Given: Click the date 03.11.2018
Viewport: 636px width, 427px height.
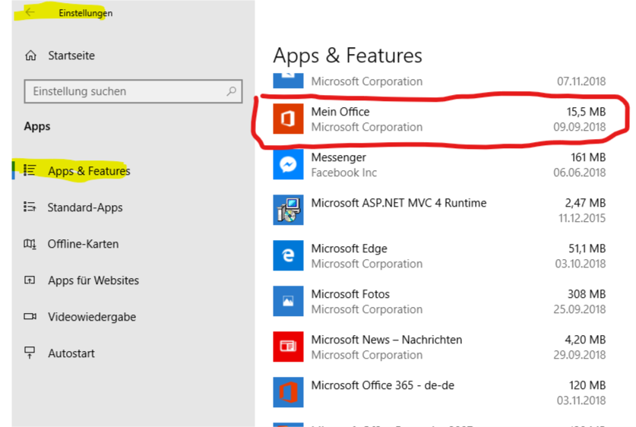Looking at the screenshot, I should point(581,400).
